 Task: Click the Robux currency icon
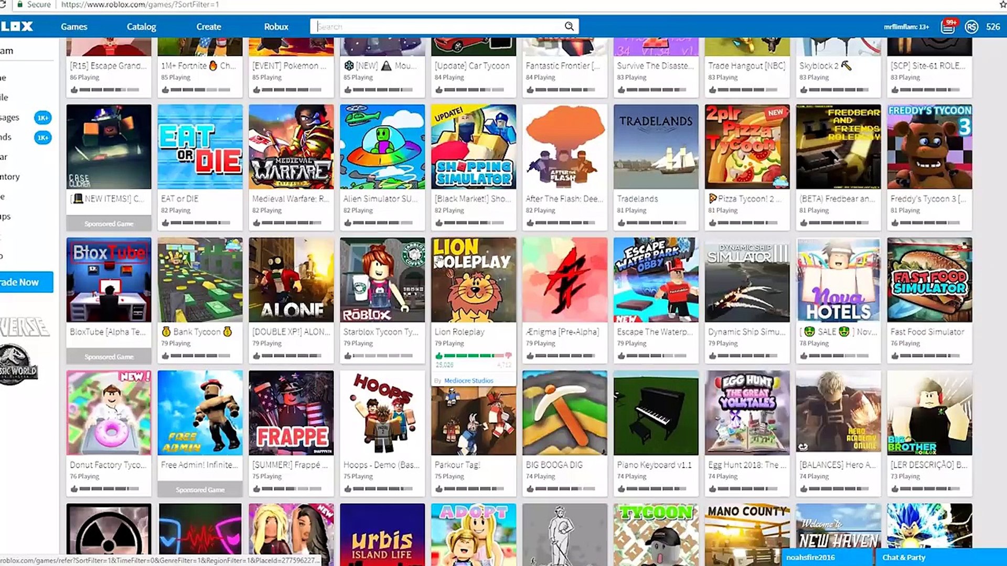[971, 26]
